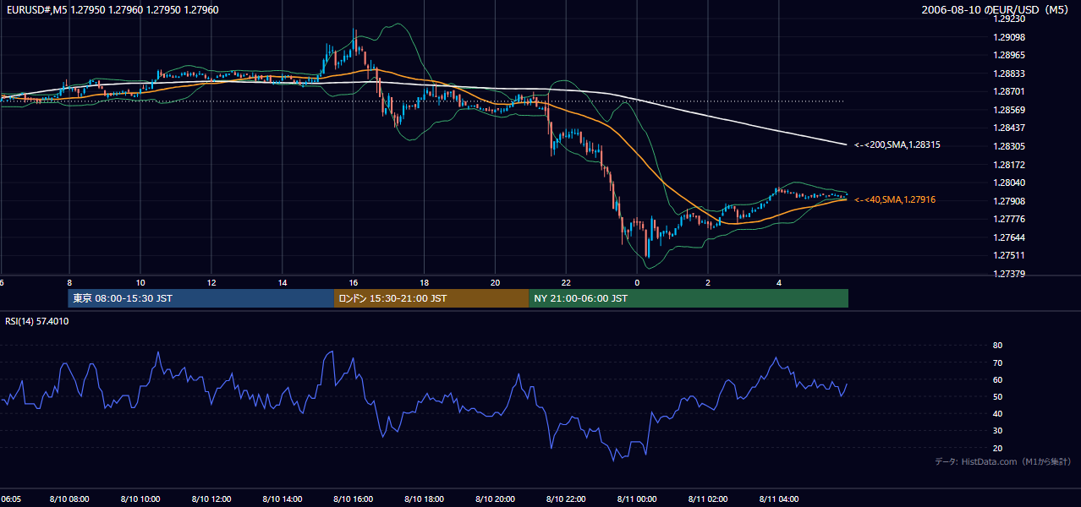Click hour label 22 under price chart
1081x507 pixels.
point(567,282)
